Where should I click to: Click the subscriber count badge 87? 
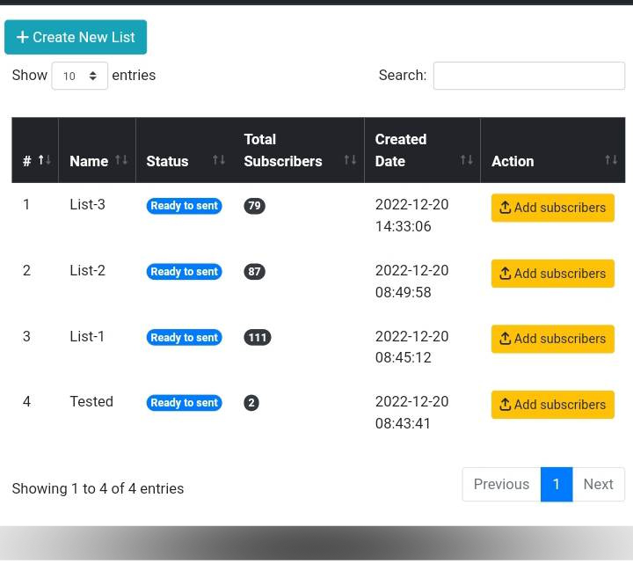pyautogui.click(x=254, y=272)
